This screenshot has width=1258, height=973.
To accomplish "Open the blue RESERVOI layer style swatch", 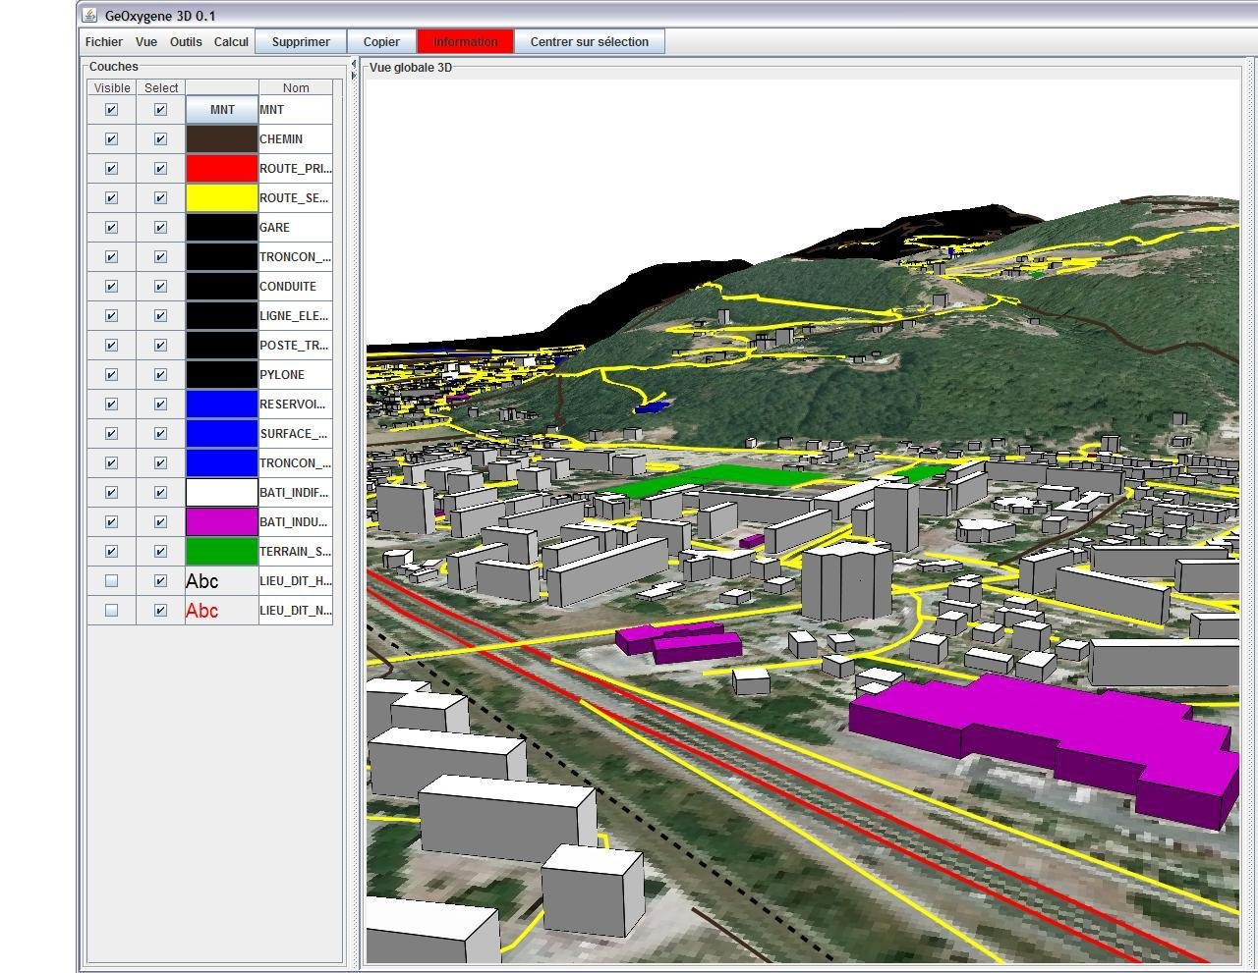I will click(222, 405).
